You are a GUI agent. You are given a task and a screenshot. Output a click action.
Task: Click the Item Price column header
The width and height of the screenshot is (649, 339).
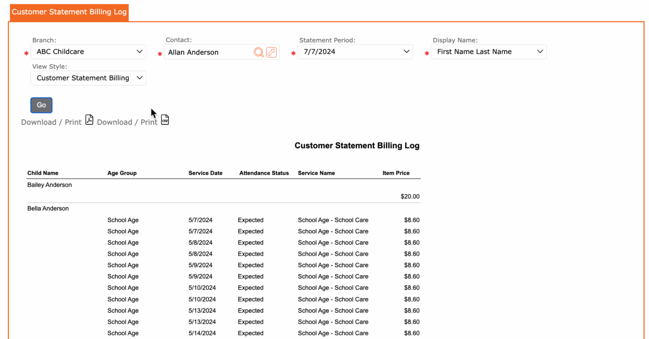coord(396,173)
